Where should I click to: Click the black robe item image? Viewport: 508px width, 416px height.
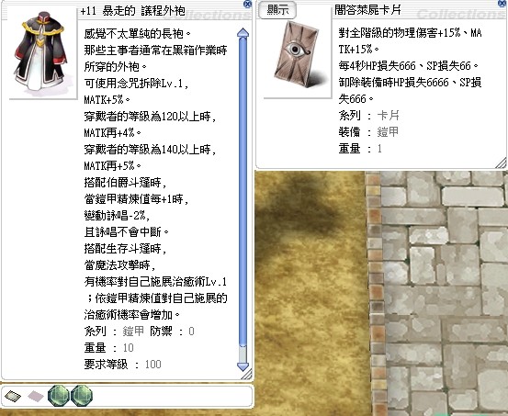[x=40, y=51]
